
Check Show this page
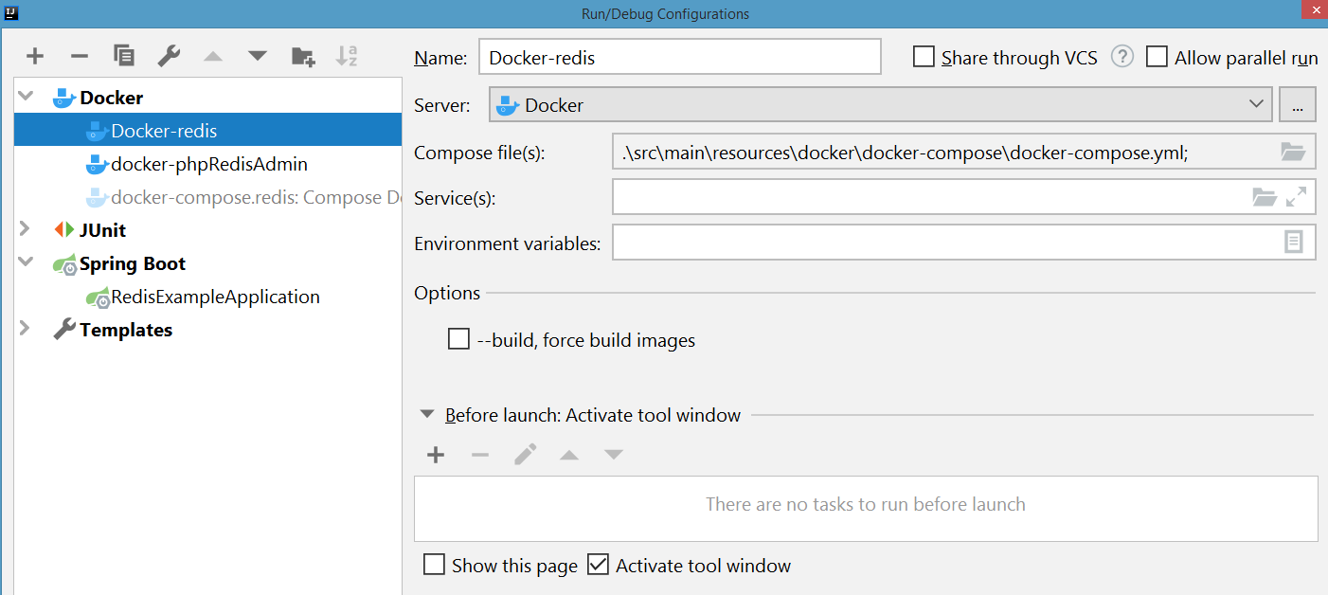point(434,565)
